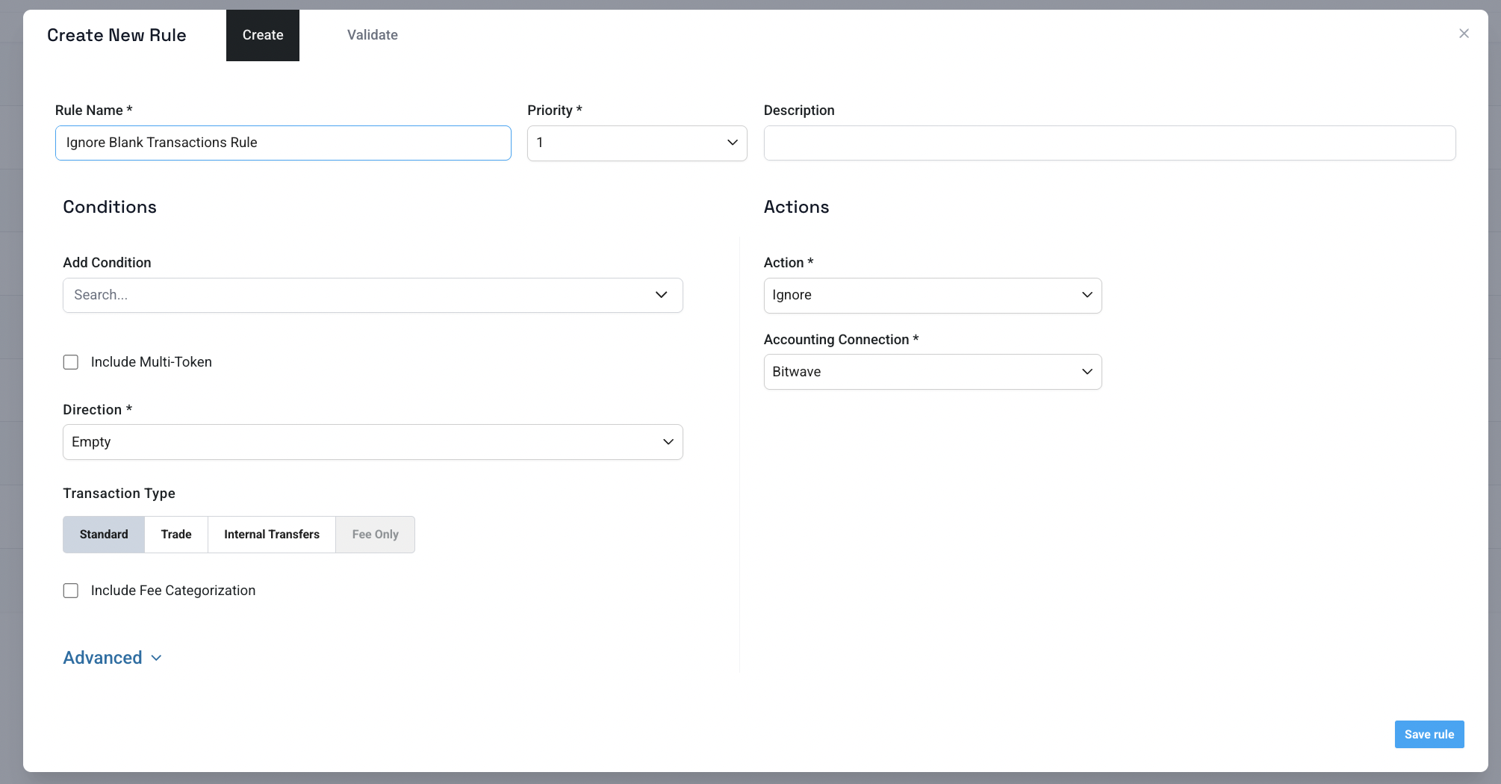
Task: Click the Add Condition chevron icon
Action: point(661,295)
